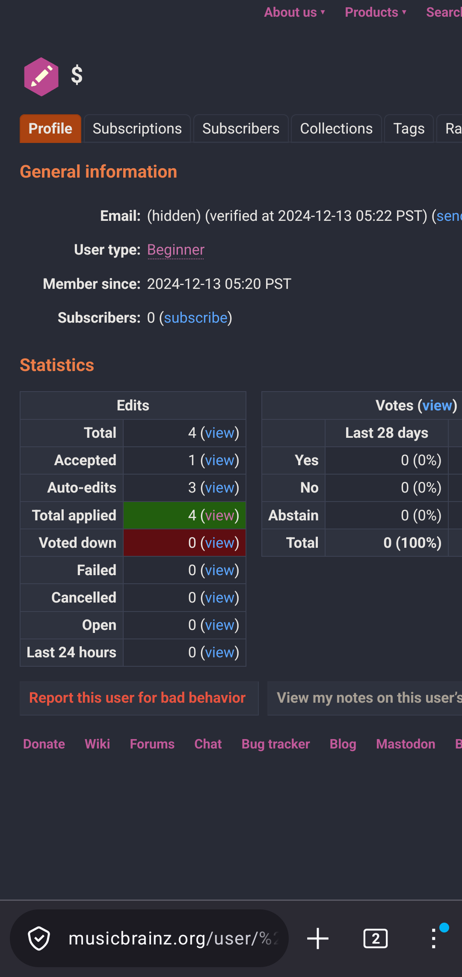Screen dimensions: 462x977
Task: Click the Beginner user type link
Action: pos(176,250)
